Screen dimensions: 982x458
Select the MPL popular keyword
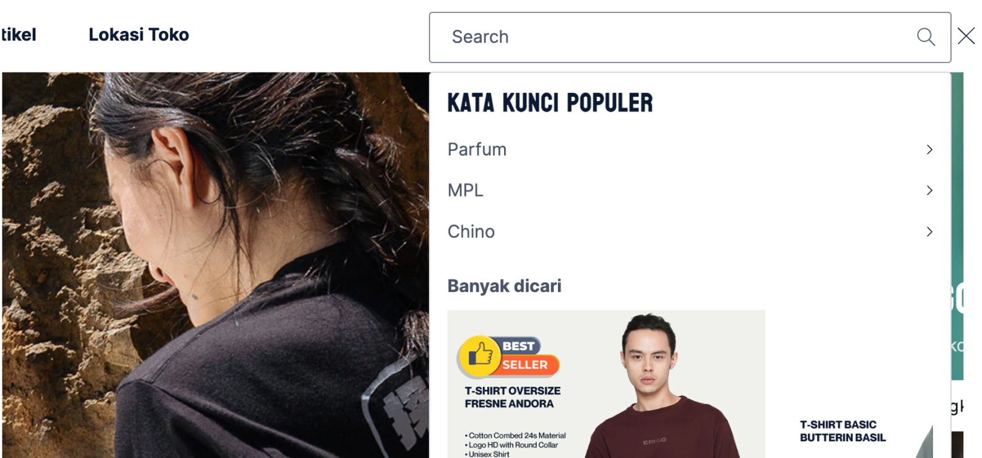pyautogui.click(x=690, y=190)
